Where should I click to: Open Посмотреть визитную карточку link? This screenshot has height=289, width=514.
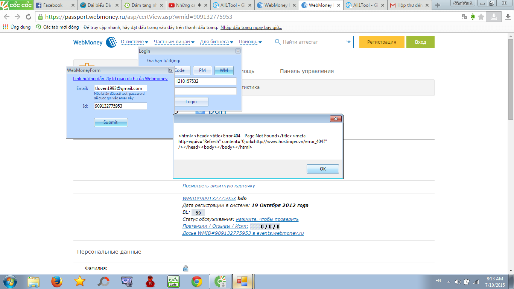coord(219,186)
